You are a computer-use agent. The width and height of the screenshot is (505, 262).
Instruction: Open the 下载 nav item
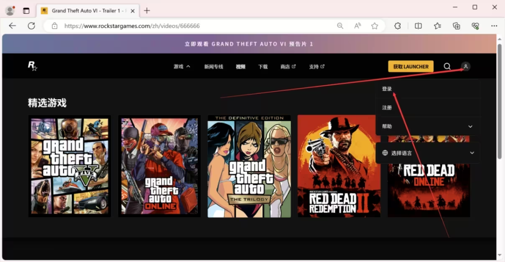pos(263,67)
